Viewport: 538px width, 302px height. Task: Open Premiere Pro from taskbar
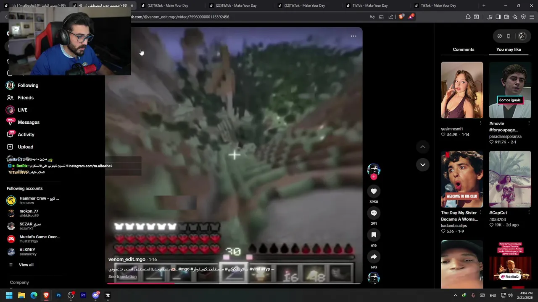pos(83,295)
